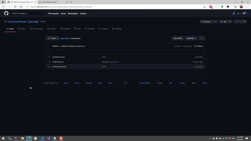Open Status footer link
Image resolution: width=251 pixels, height=141 pixels.
click(100, 83)
